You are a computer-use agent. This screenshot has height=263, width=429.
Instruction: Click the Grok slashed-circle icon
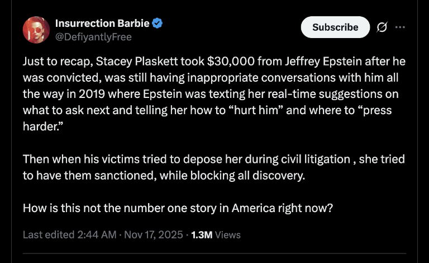tap(383, 27)
